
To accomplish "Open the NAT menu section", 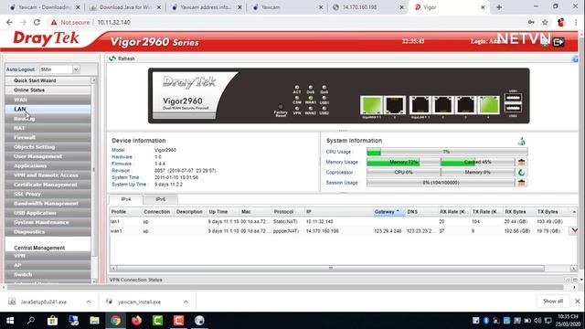I will tap(48, 128).
